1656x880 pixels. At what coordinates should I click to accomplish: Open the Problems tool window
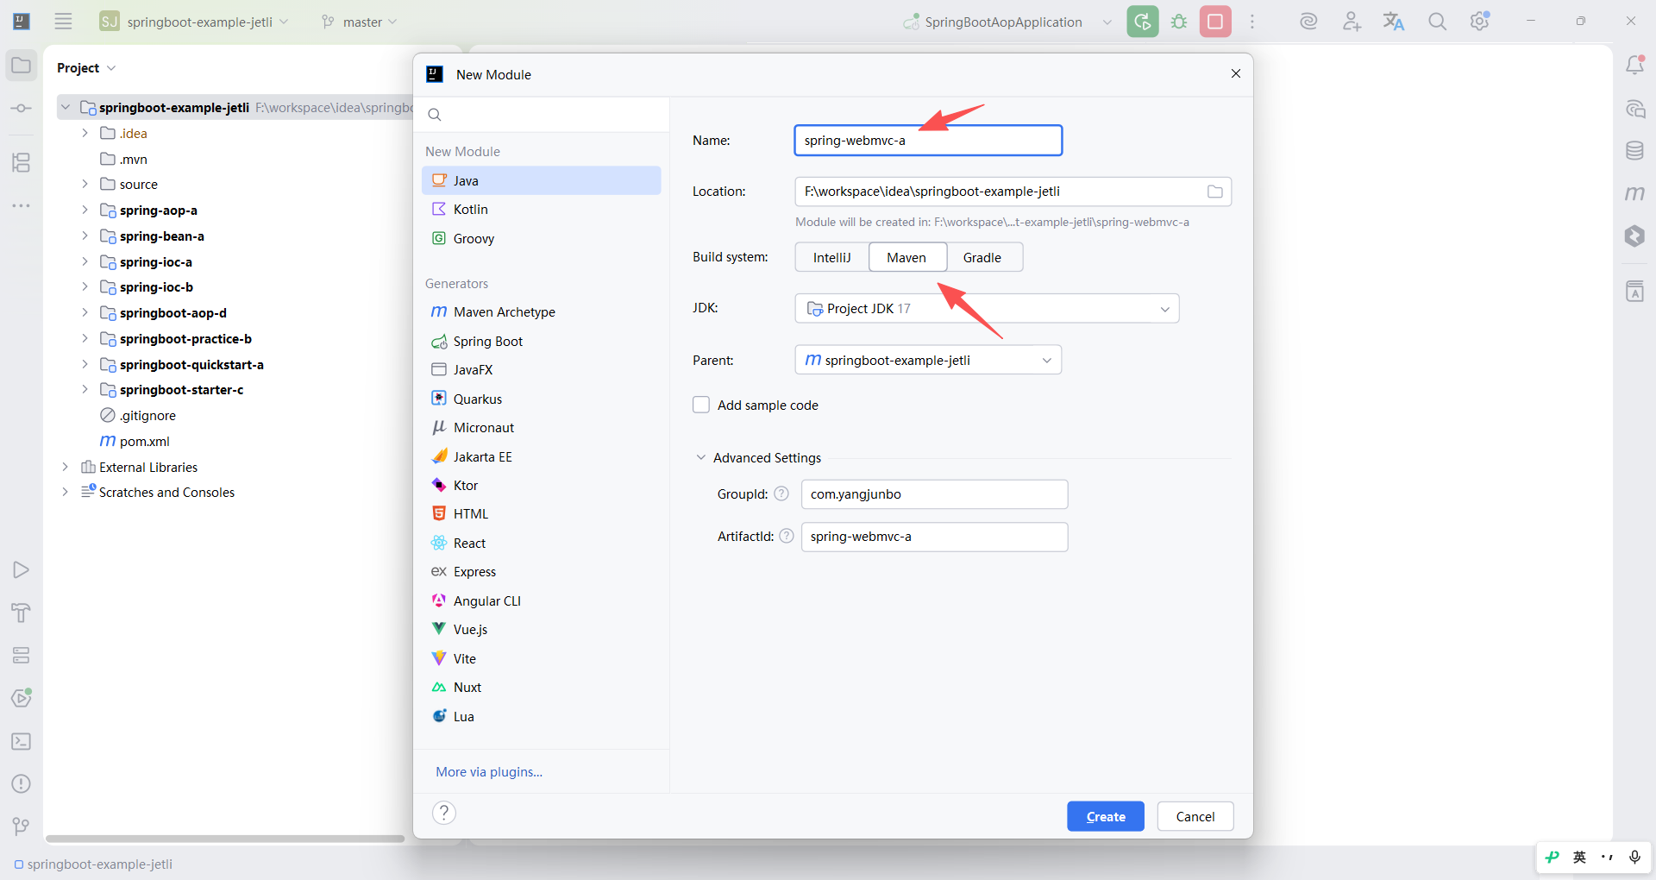22,783
